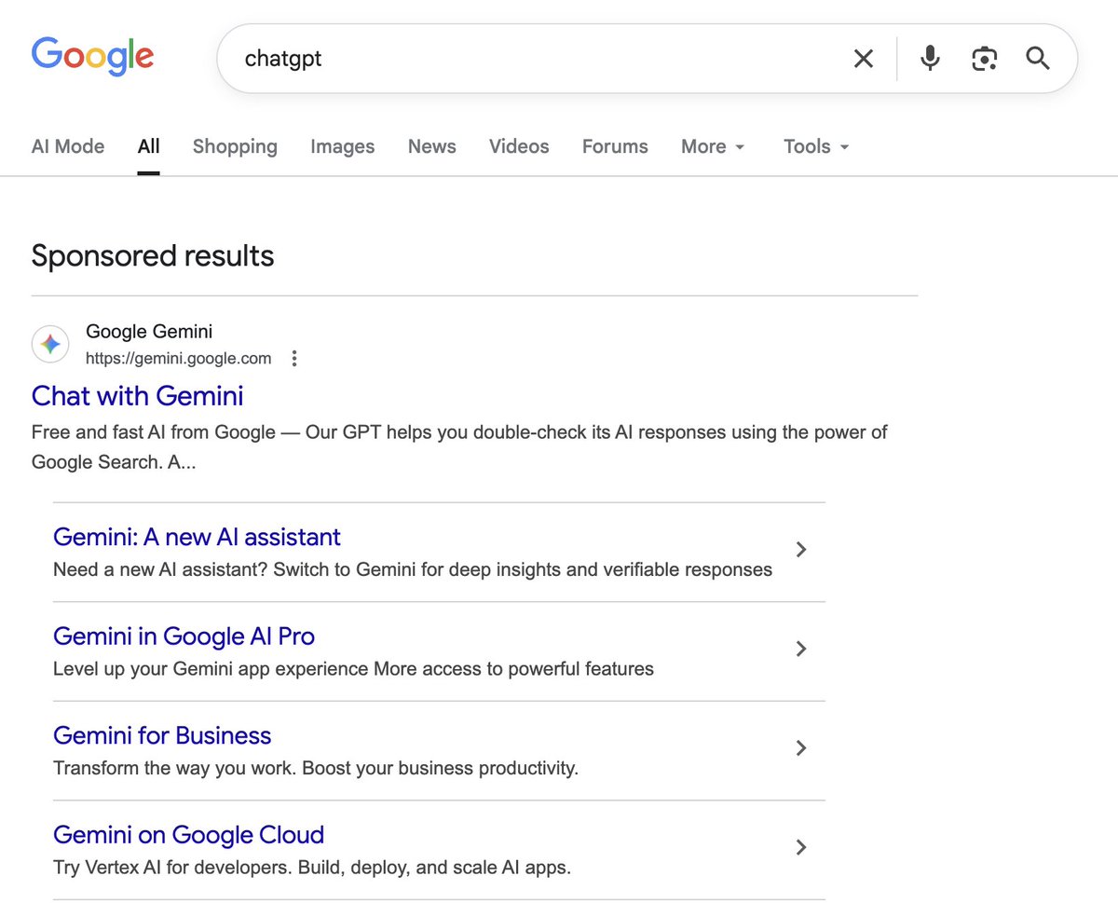This screenshot has width=1118, height=903.
Task: Open Gemini on Google Cloud link
Action: (188, 835)
